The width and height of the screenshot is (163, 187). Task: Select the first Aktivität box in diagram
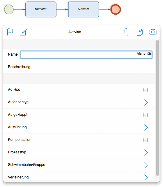[x=41, y=9]
